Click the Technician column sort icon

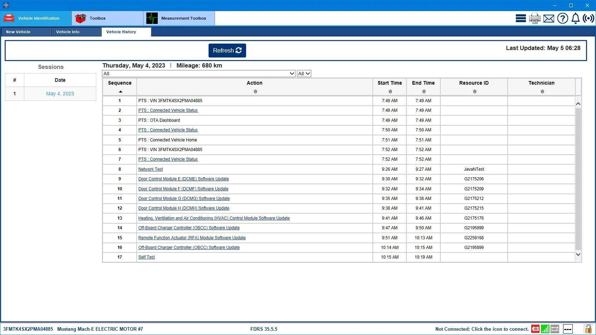(x=542, y=92)
